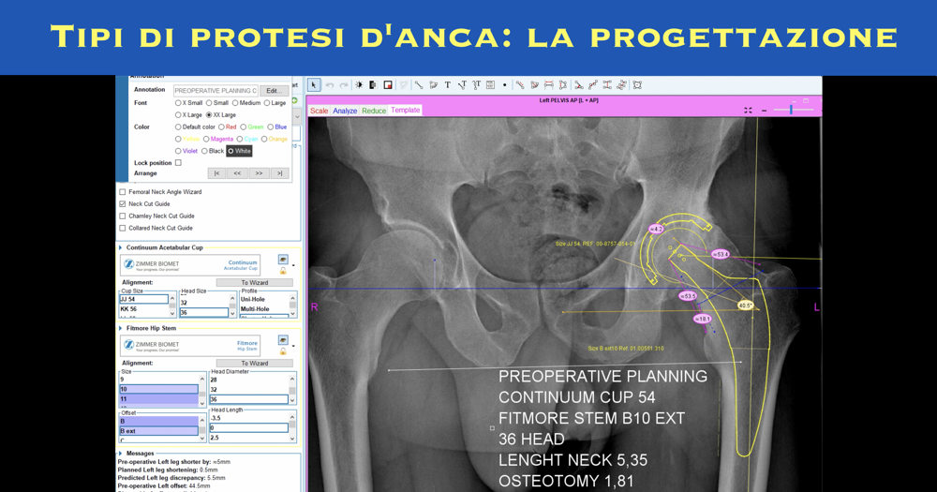Click the ruler/grid toolbar icon
This screenshot has height=492, width=937.
point(491,85)
